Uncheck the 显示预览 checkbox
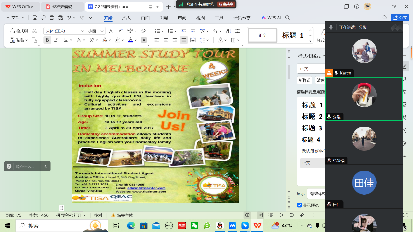The image size is (413, 232). (299, 205)
